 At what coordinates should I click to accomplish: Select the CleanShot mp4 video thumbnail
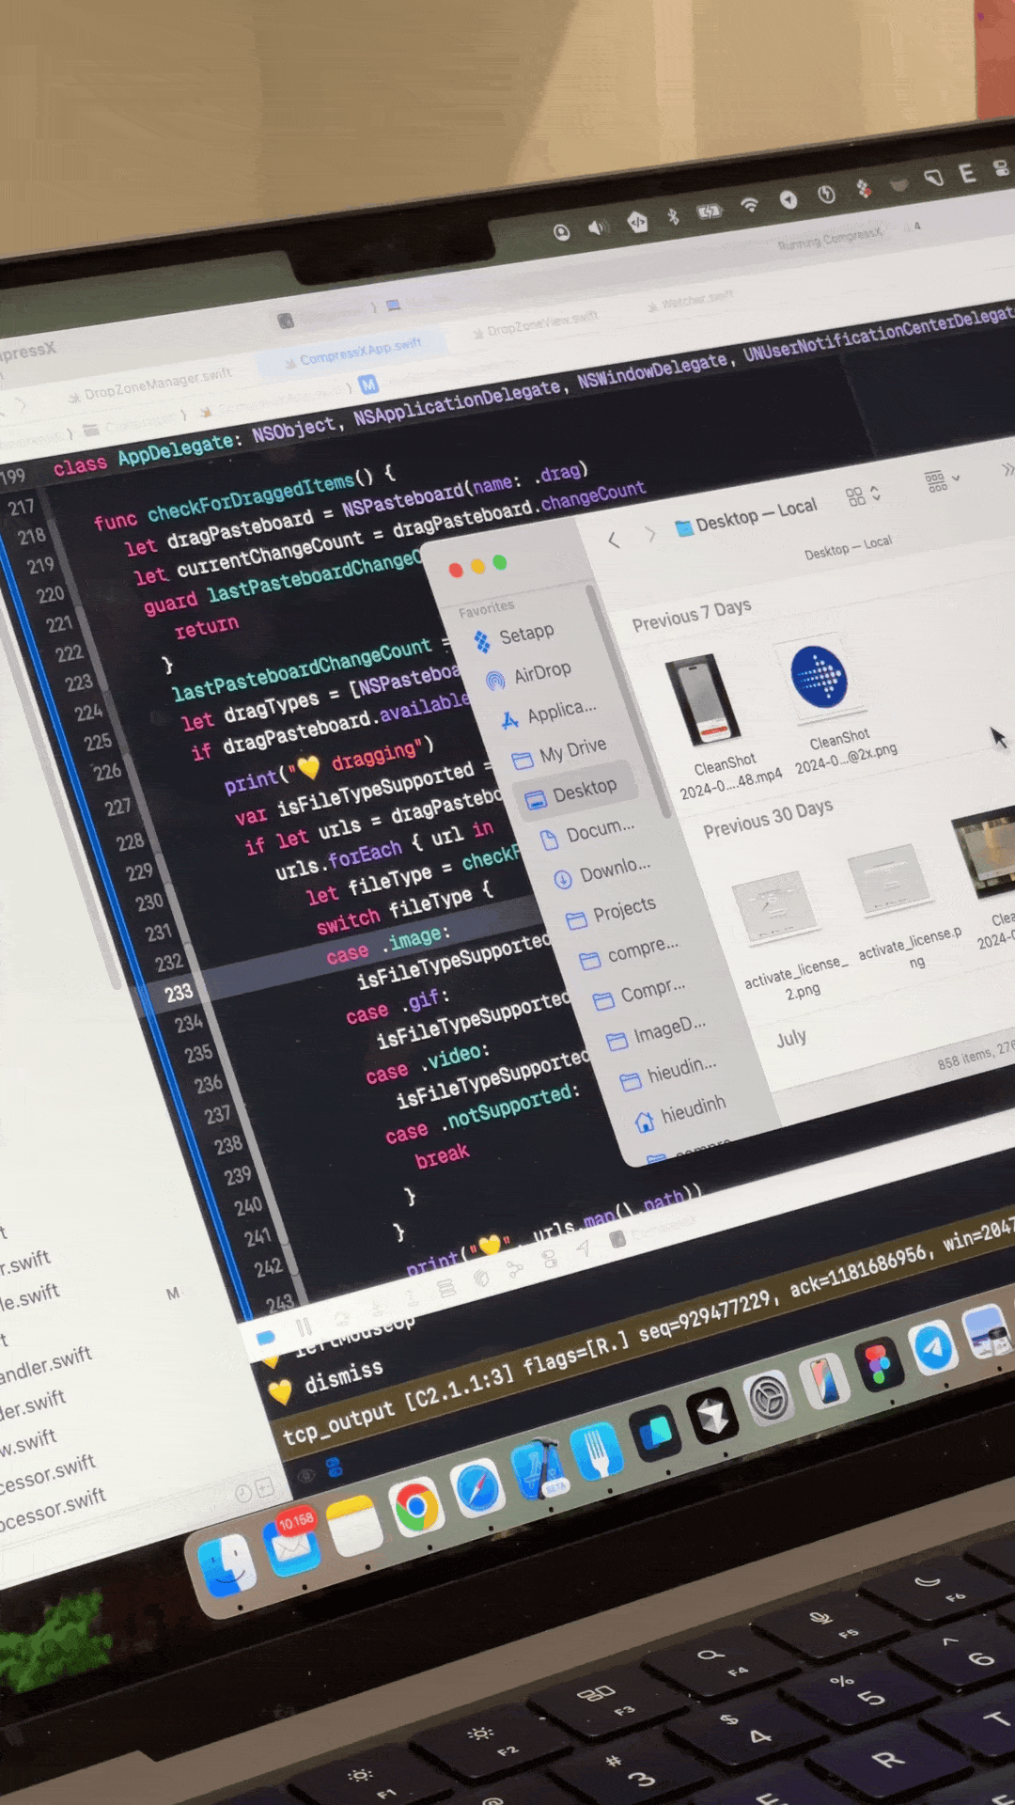pos(702,700)
